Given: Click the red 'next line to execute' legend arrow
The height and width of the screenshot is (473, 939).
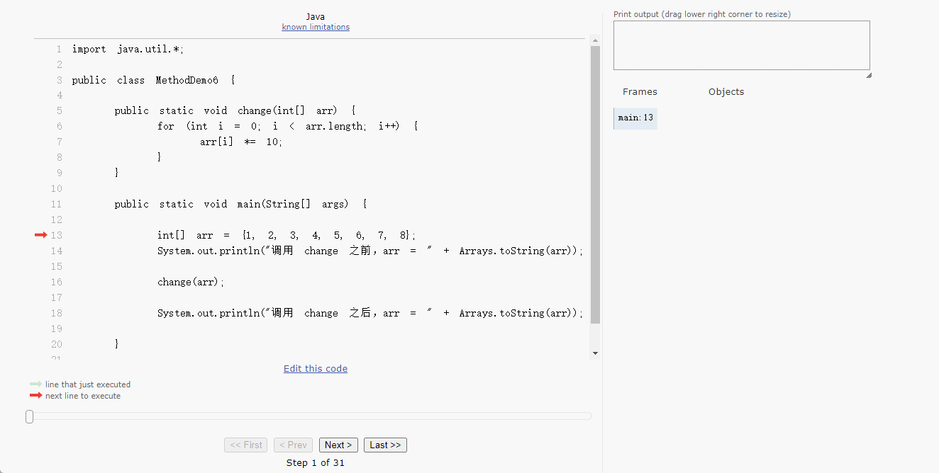Looking at the screenshot, I should [x=35, y=395].
